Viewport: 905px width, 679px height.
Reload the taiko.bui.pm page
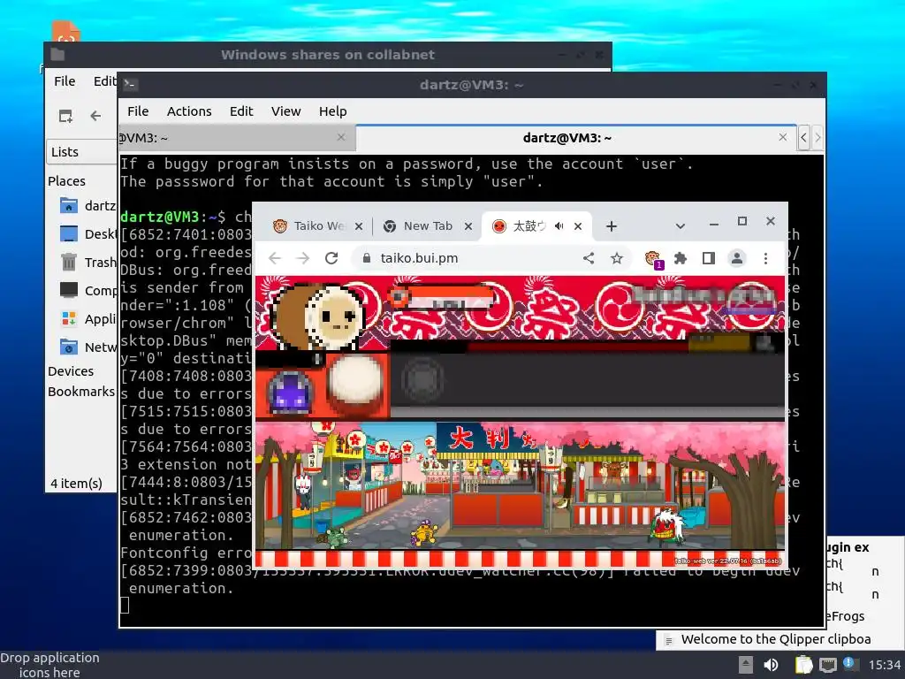331,258
